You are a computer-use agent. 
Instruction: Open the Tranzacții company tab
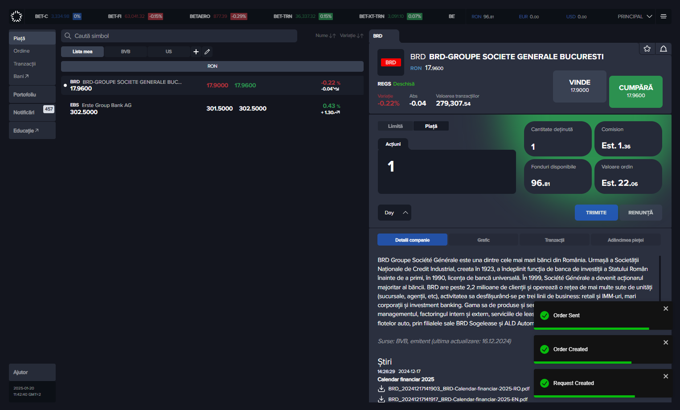coord(554,240)
